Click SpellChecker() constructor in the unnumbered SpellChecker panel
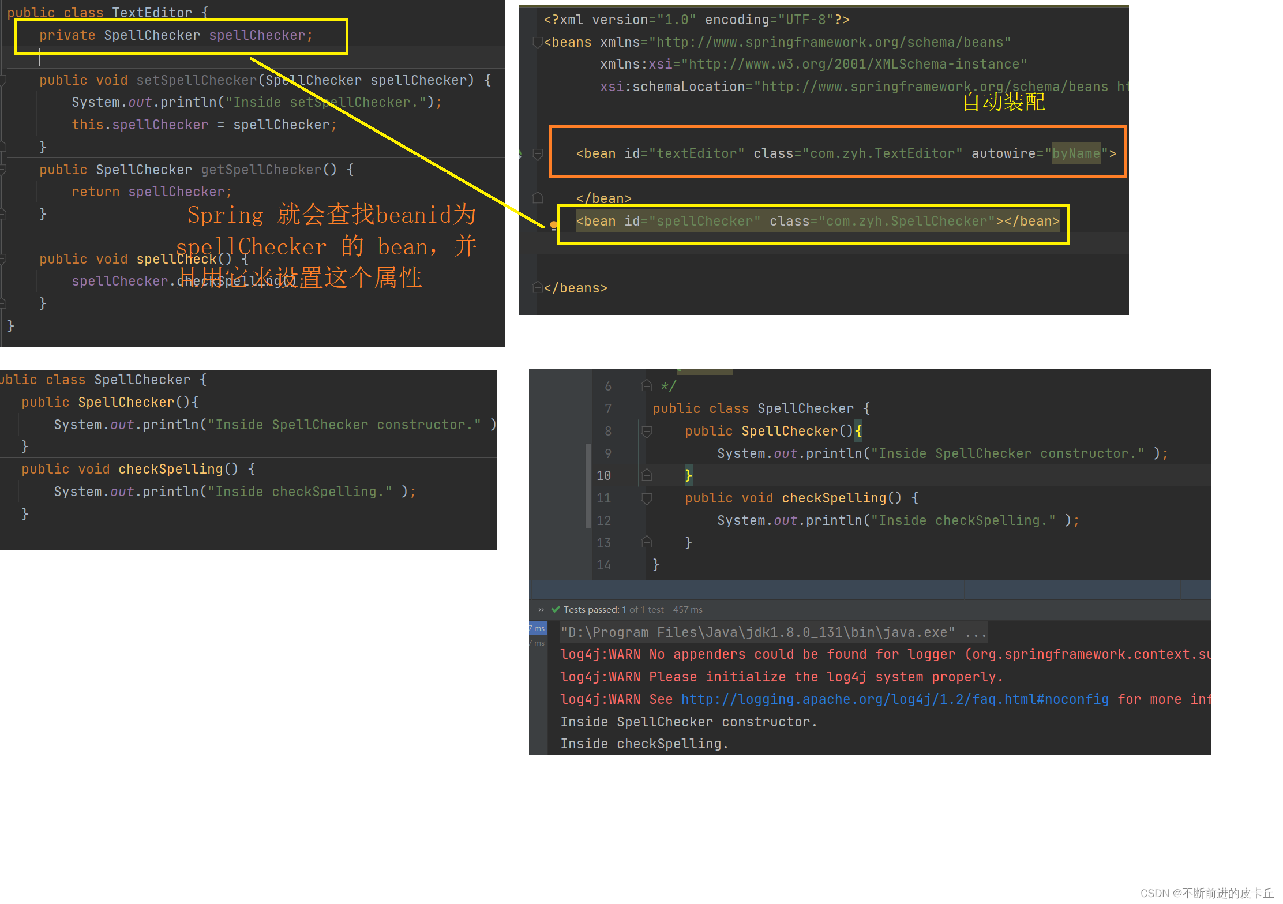1283x904 pixels. click(110, 402)
